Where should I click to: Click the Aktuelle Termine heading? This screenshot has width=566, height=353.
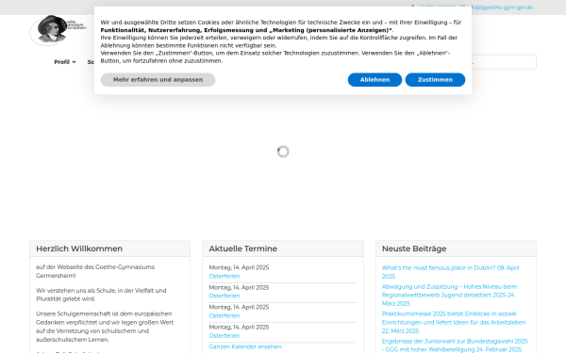click(x=243, y=249)
